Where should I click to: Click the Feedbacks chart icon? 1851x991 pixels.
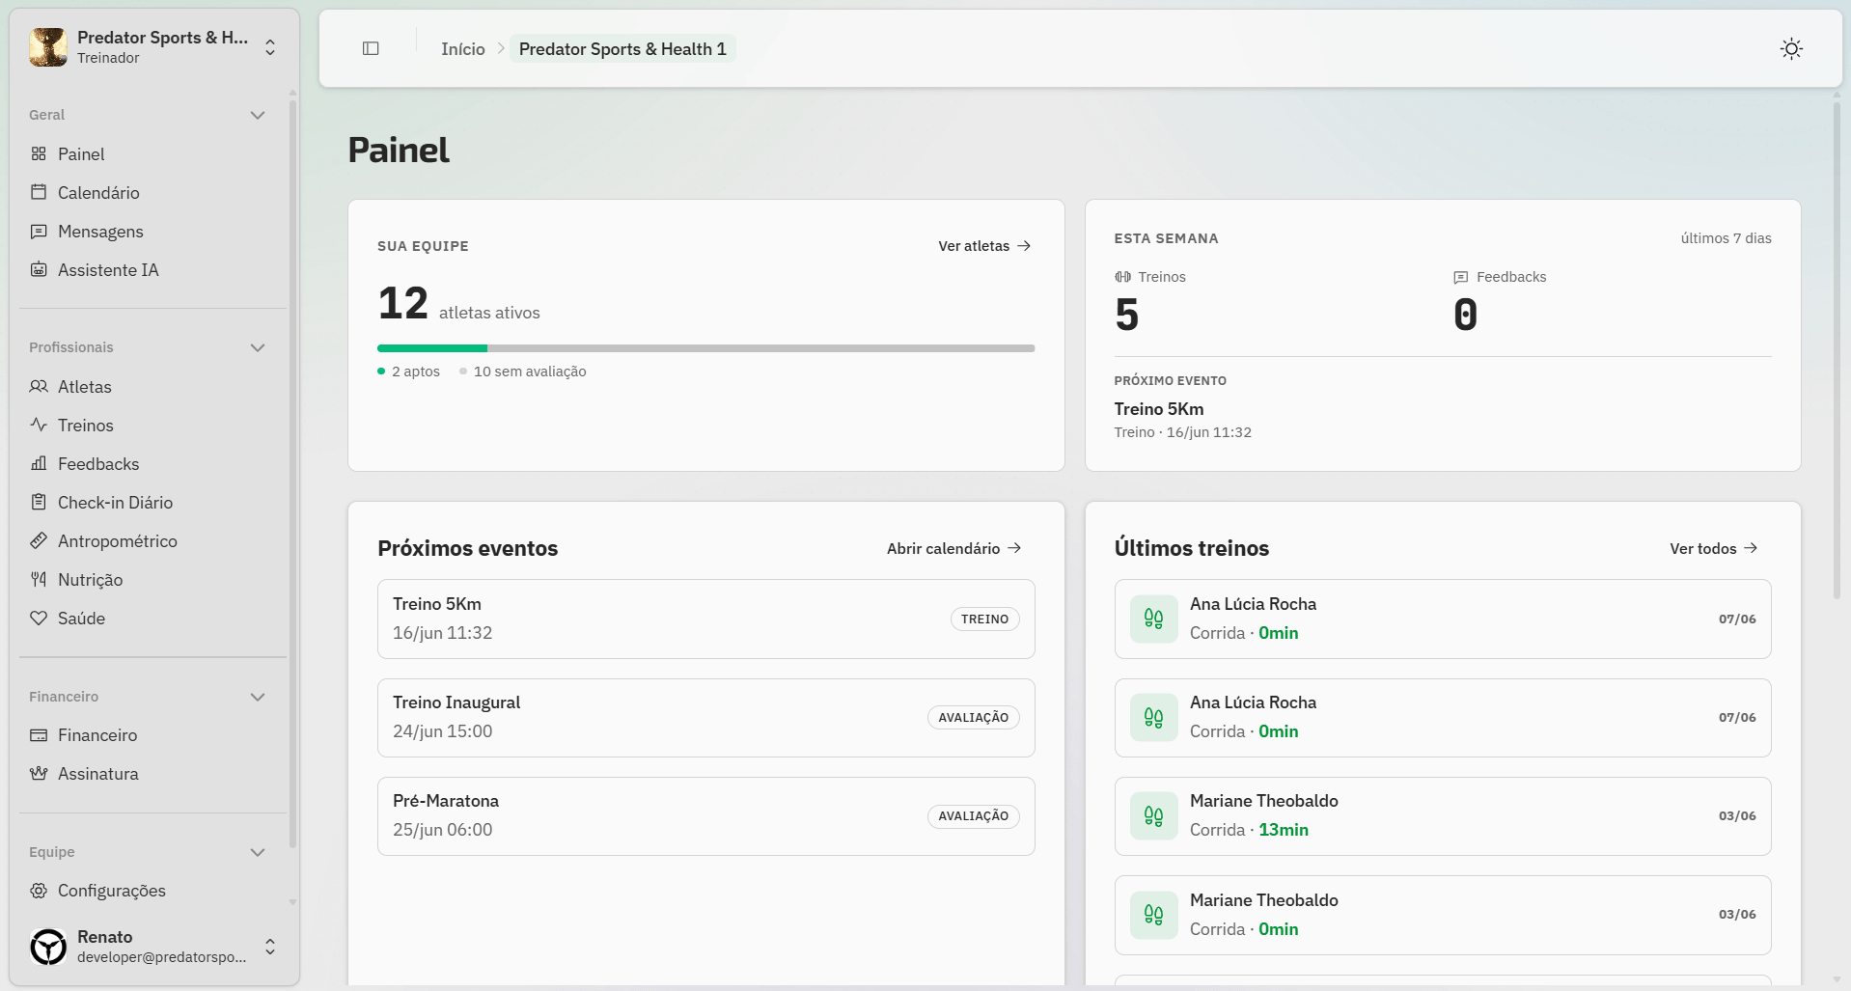pyautogui.click(x=39, y=463)
